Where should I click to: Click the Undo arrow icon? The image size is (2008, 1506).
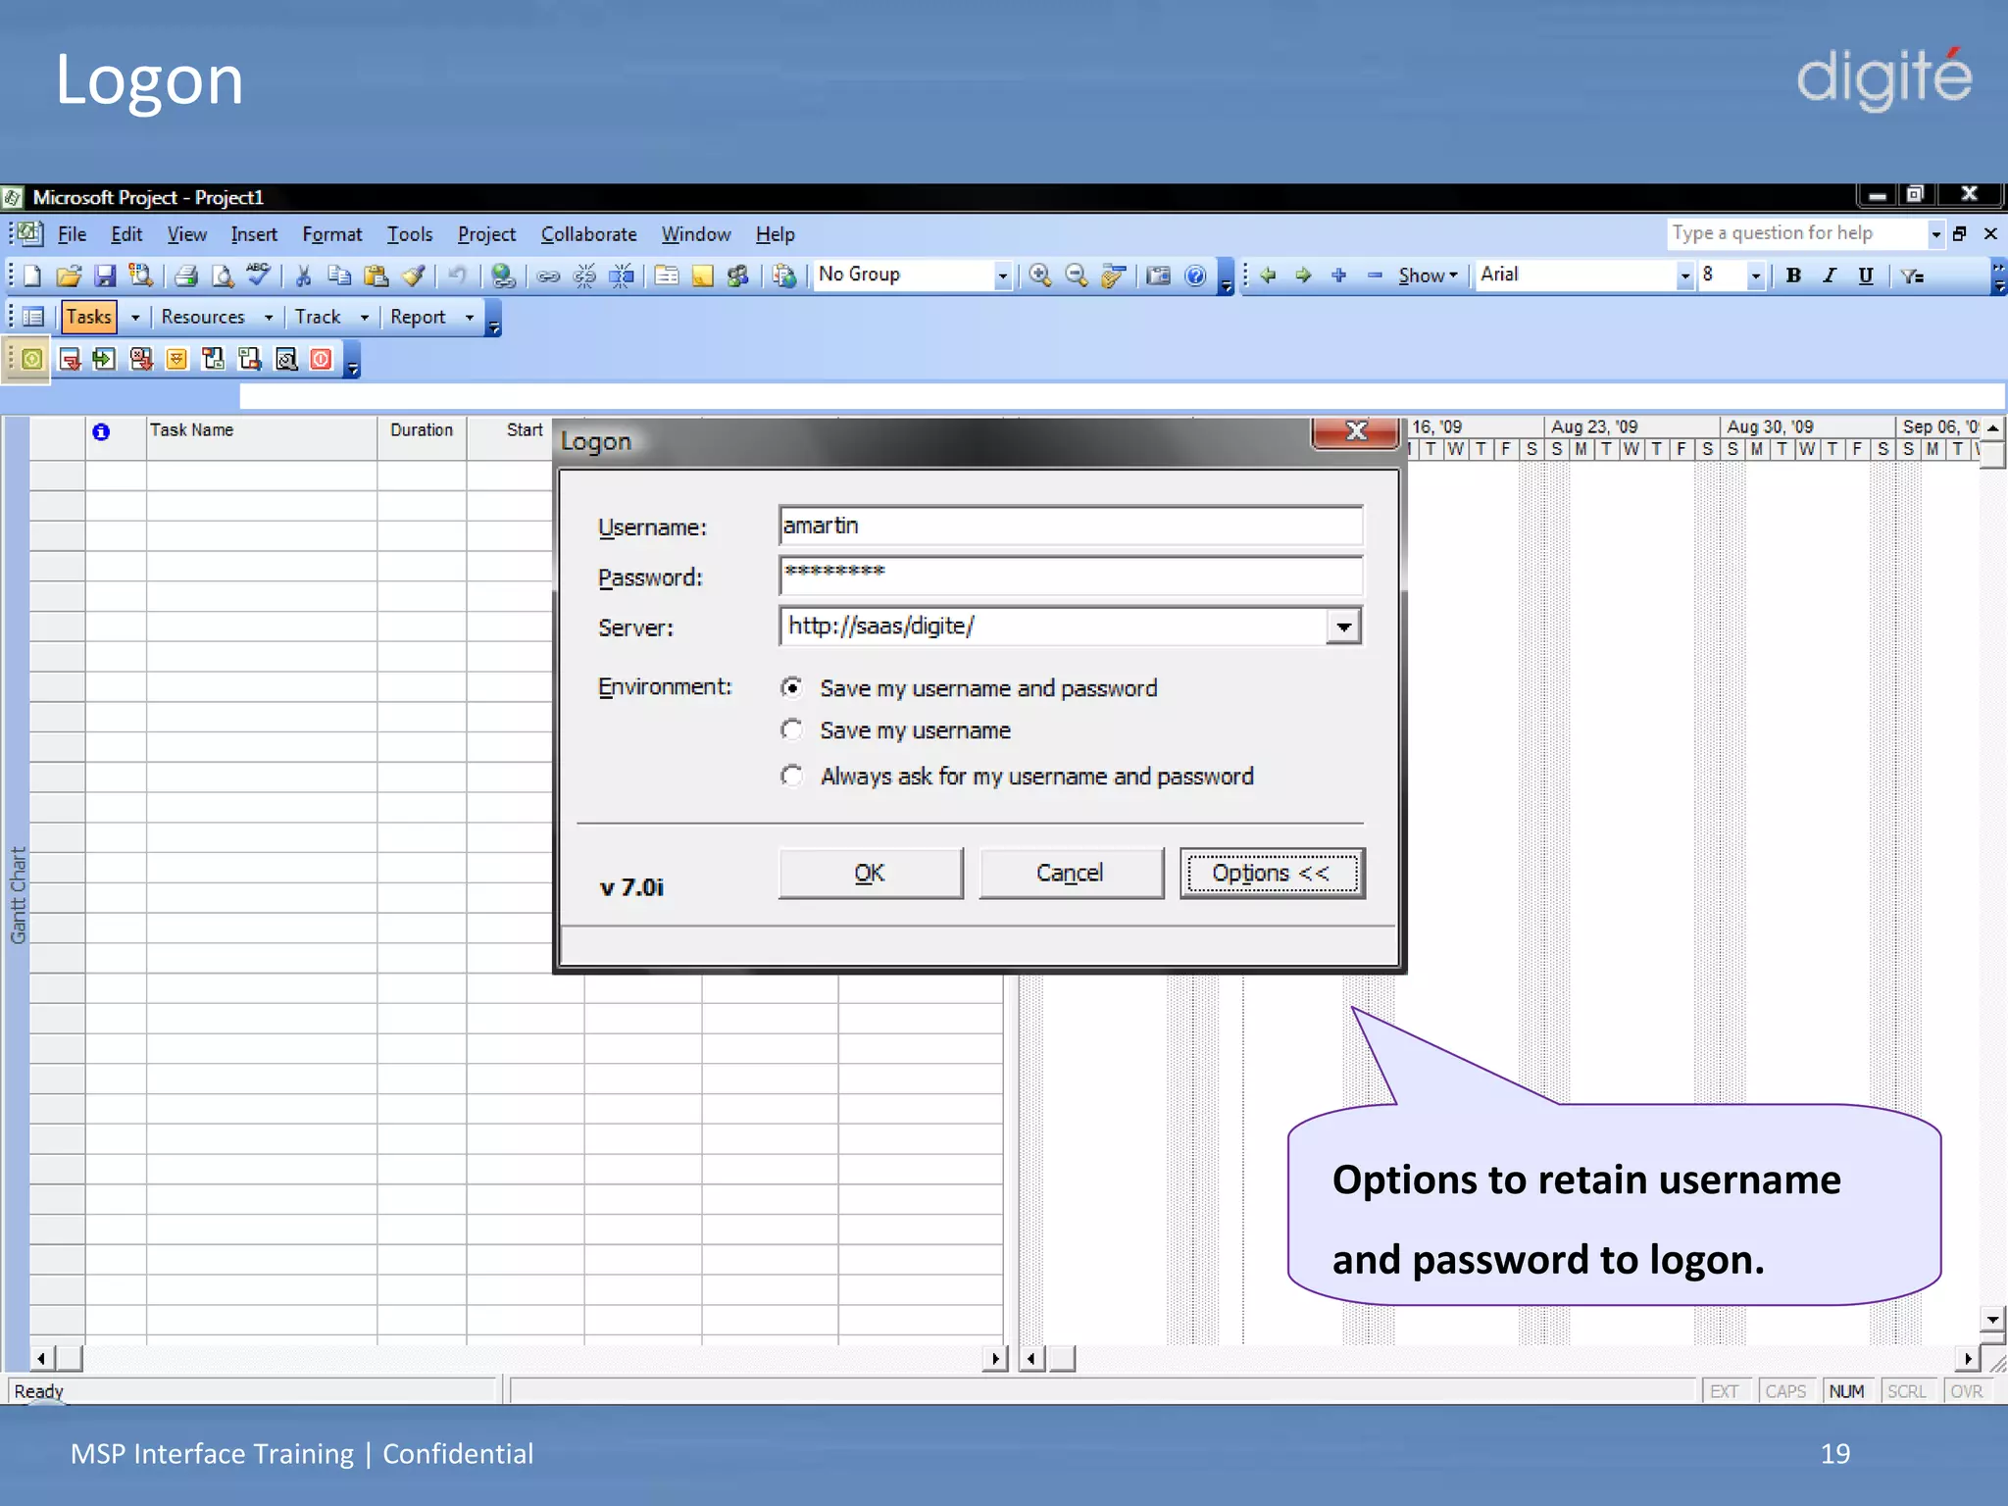(457, 276)
